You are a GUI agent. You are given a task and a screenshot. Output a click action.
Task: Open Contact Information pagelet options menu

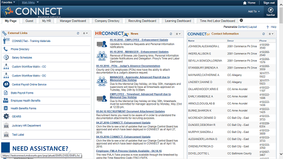point(271,34)
